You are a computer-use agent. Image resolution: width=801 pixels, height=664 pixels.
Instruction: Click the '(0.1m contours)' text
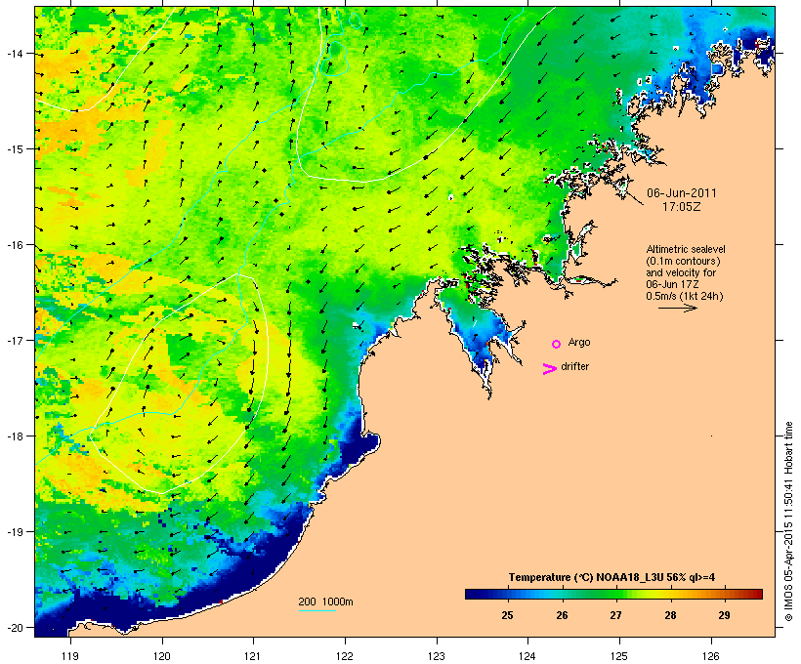click(x=683, y=261)
